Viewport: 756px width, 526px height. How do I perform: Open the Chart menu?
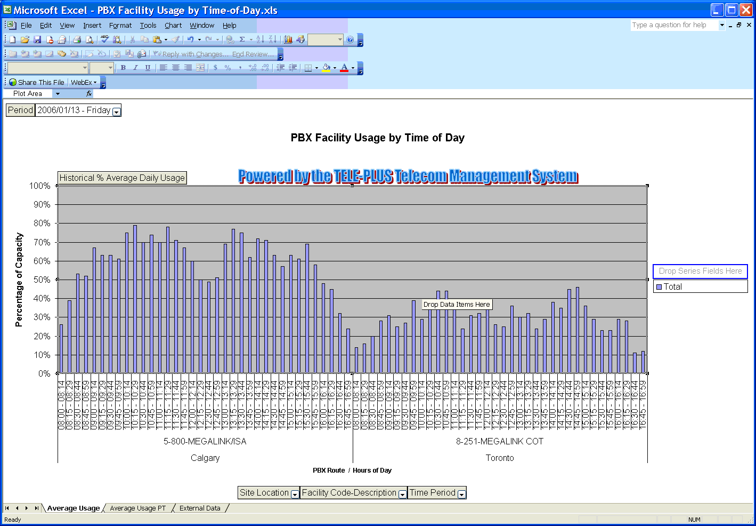click(x=173, y=25)
